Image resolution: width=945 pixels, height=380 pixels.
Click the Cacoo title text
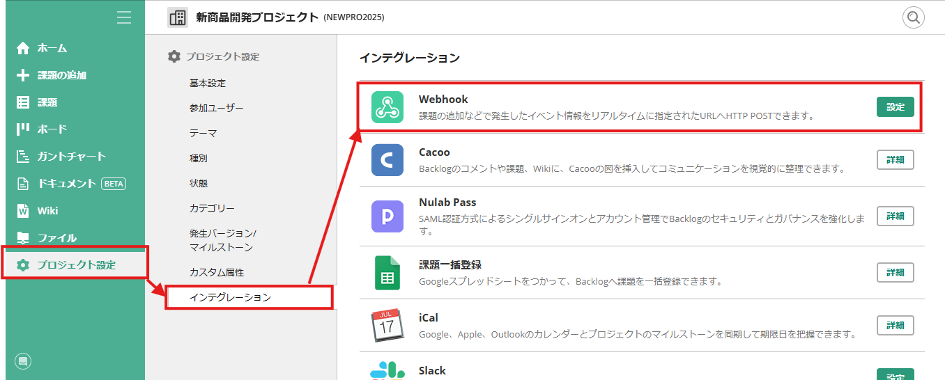(x=434, y=152)
